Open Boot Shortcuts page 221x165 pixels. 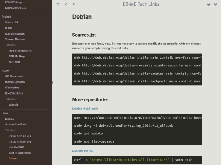pos(14,93)
